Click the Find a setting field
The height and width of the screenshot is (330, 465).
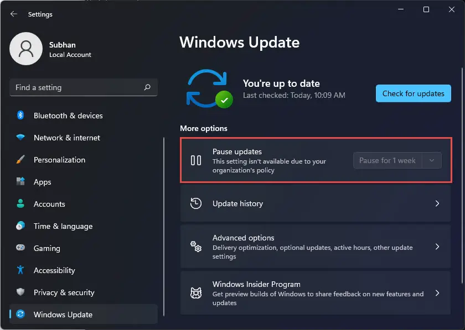(84, 87)
